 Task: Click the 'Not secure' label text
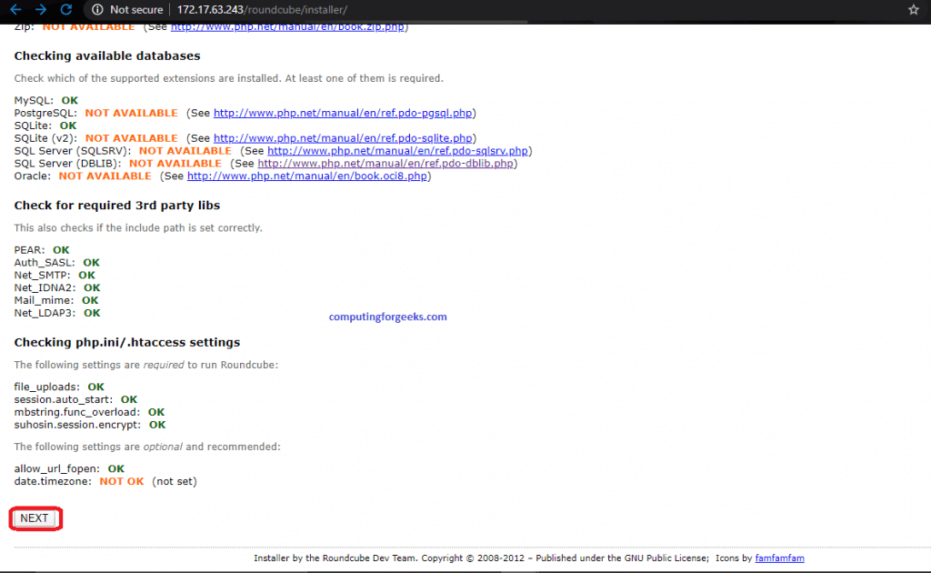[x=134, y=11]
